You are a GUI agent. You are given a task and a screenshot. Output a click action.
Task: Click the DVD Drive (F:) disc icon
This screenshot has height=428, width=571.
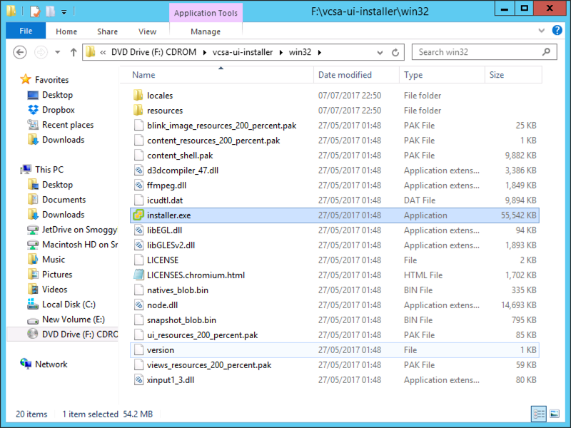[33, 334]
